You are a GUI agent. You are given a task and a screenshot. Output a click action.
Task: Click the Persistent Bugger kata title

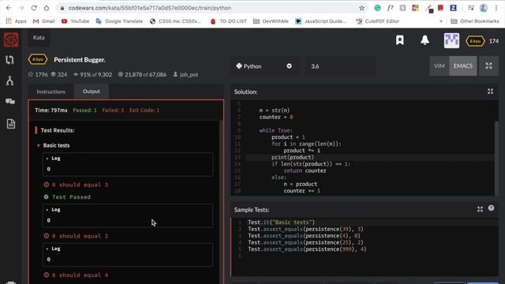coord(80,60)
